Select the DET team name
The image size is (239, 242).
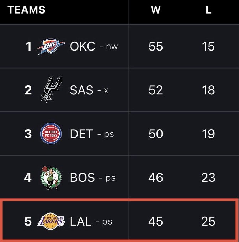81,133
